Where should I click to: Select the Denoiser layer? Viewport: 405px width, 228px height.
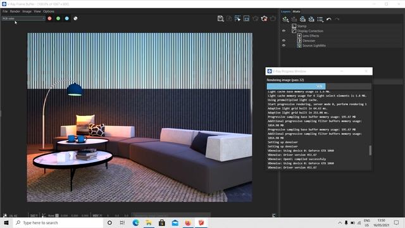coord(309,41)
